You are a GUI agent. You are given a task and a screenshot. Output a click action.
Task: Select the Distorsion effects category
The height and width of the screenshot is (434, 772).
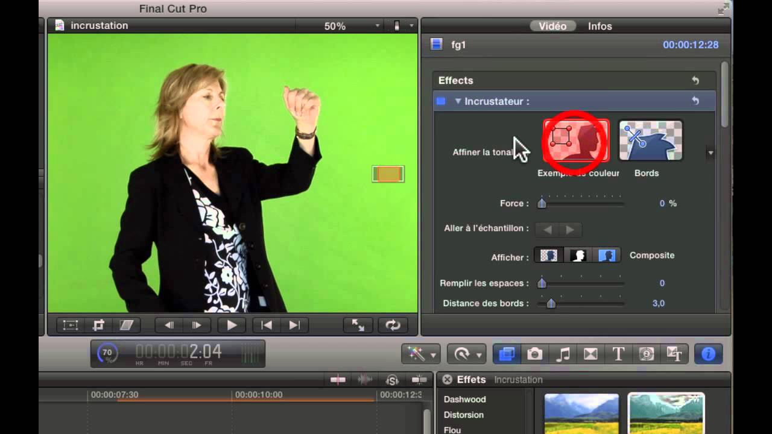[463, 415]
